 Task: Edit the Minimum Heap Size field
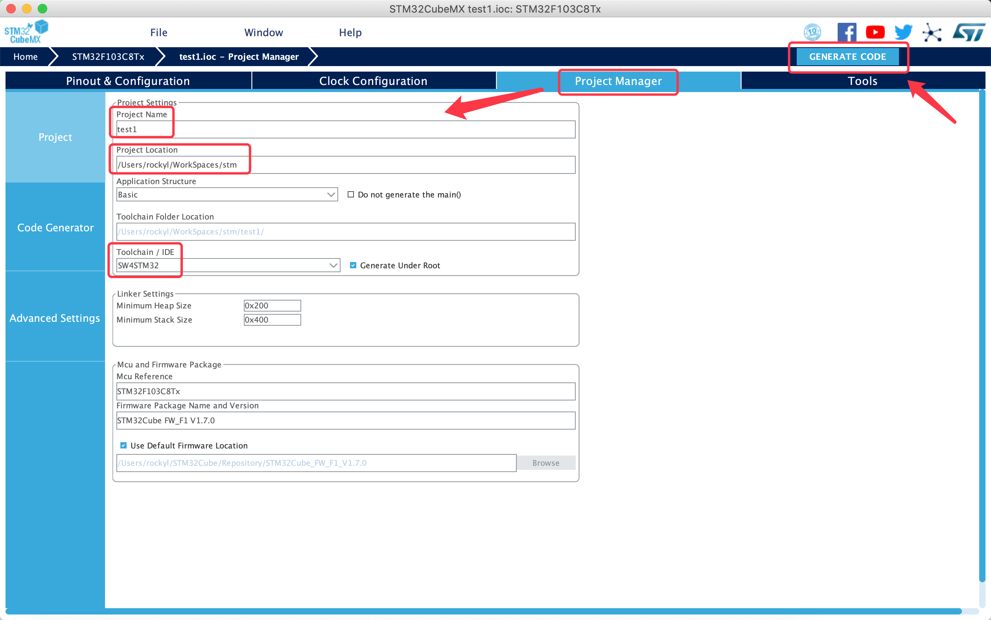pos(272,306)
